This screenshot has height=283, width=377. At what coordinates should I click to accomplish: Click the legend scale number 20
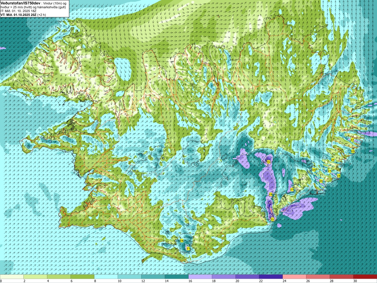tap(238, 281)
